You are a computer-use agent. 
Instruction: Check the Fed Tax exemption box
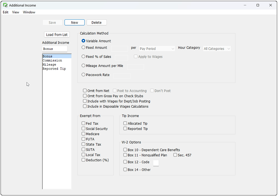click(83, 123)
